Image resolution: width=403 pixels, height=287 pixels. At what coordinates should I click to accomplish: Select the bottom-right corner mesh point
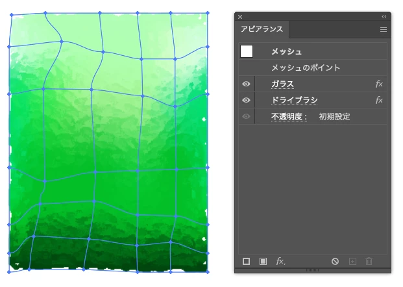point(208,271)
